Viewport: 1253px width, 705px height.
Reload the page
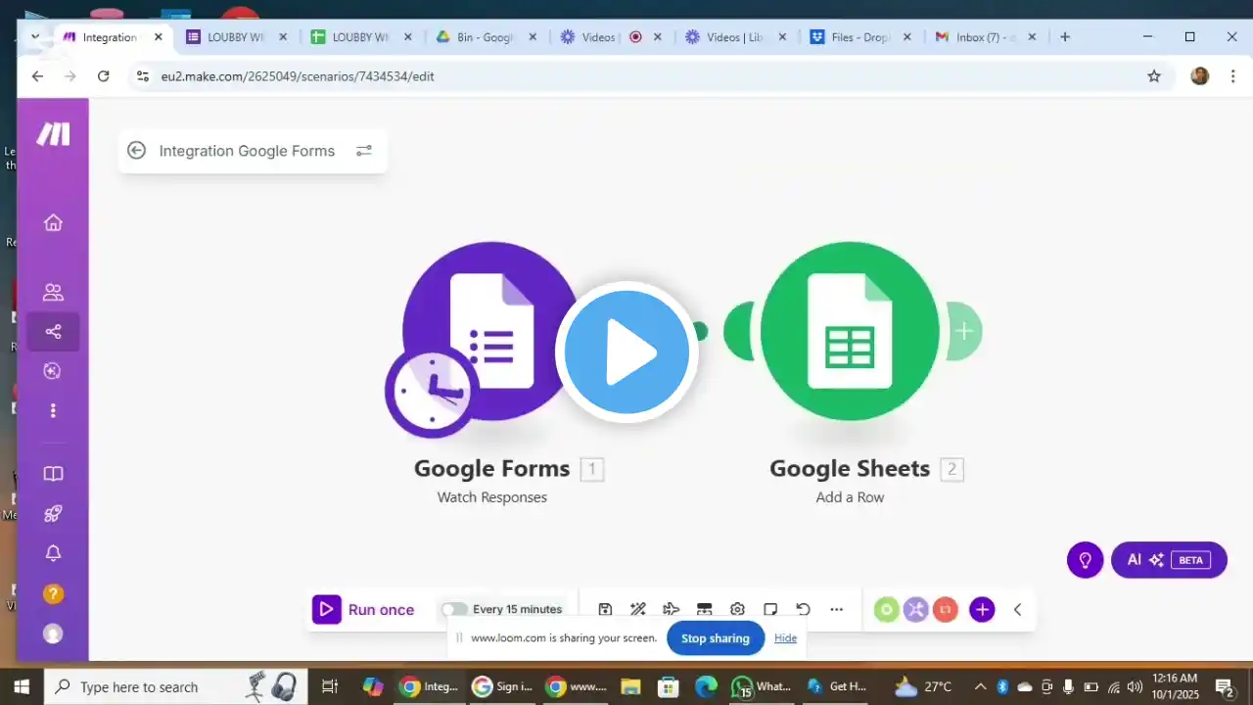(x=104, y=75)
